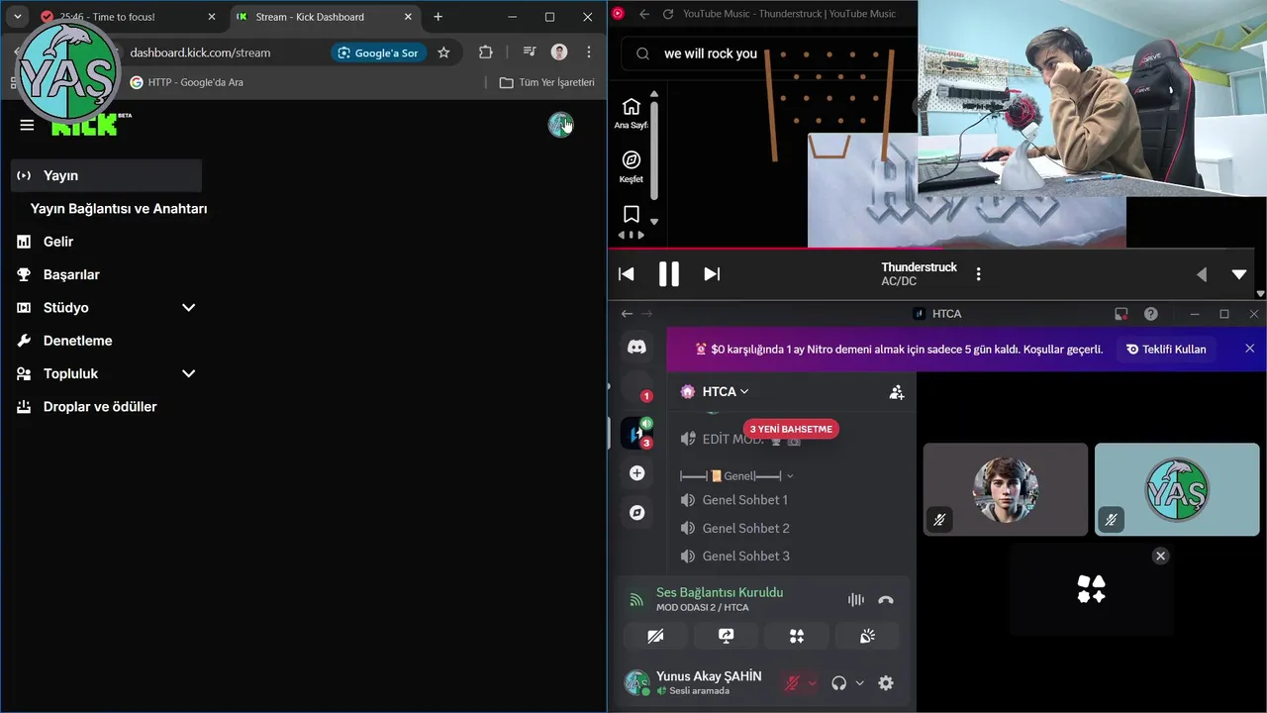
Task: Open the Tüm Yer İşaretleri folder
Action: point(547,82)
